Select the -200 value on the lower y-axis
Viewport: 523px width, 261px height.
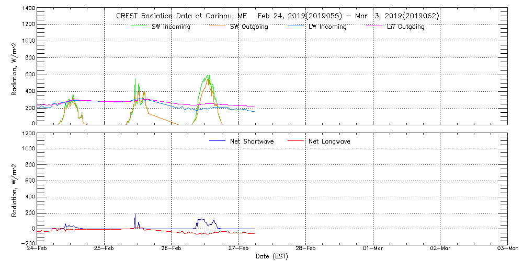pos(27,244)
